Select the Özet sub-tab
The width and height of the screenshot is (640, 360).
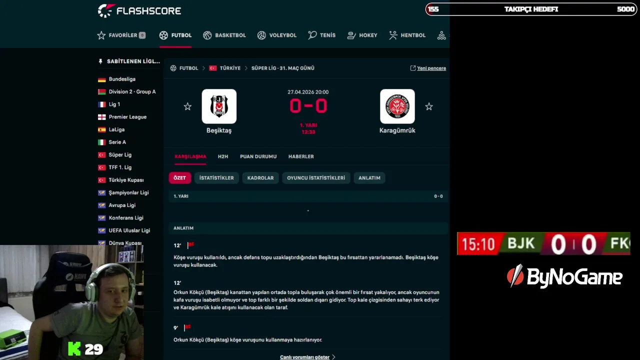tap(180, 178)
